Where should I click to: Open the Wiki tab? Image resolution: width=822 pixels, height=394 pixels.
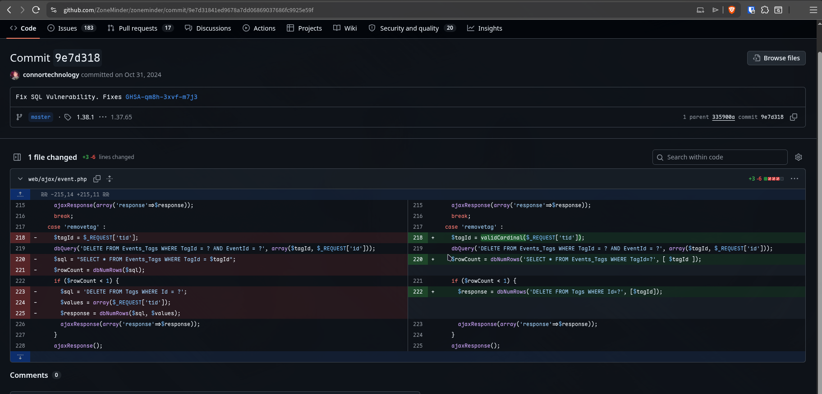(345, 28)
